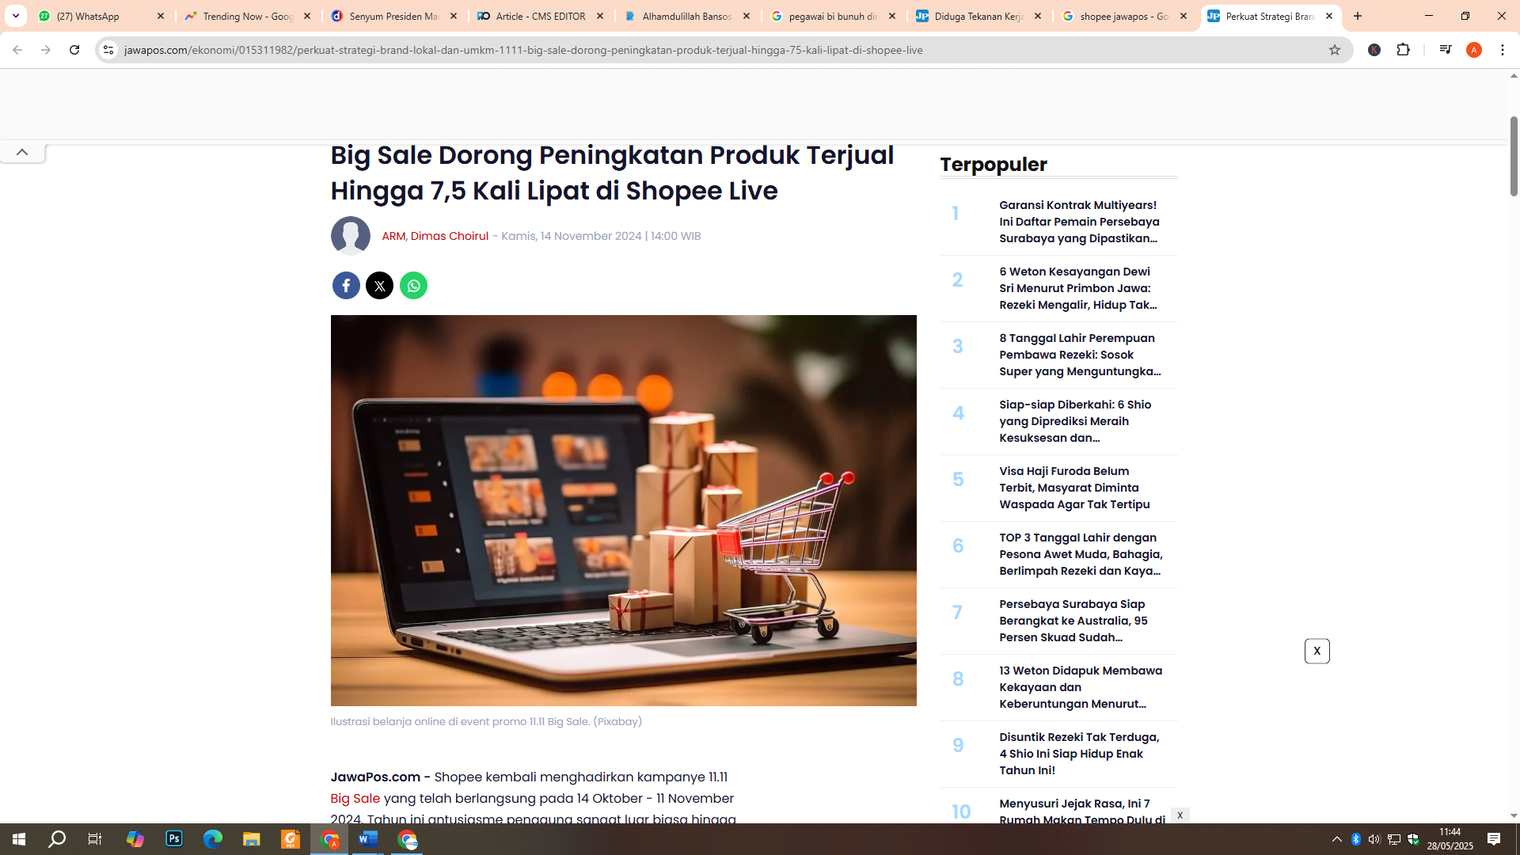The image size is (1520, 855).
Task: Open 13 Weton Didapuk Membawa Kekayaan article
Action: tap(1080, 687)
